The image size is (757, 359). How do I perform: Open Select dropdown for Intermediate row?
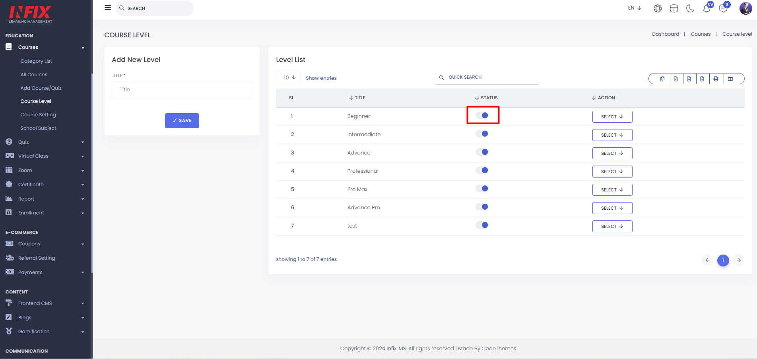click(x=612, y=135)
